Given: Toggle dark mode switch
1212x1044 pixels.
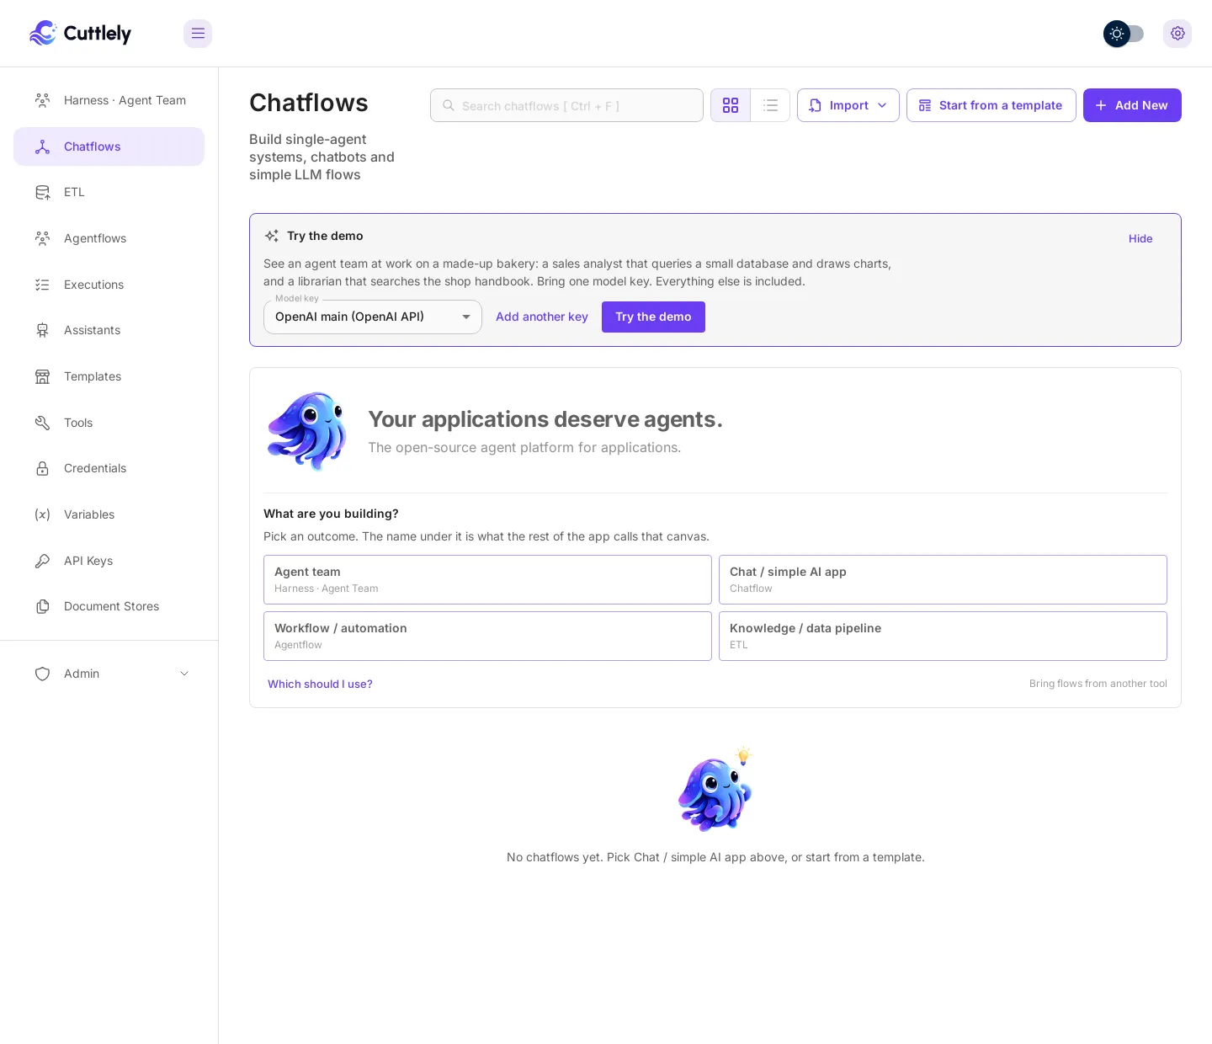Looking at the screenshot, I should pyautogui.click(x=1124, y=34).
